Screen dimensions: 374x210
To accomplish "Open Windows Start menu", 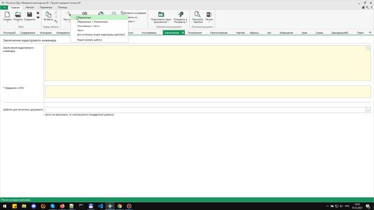I will point(5,206).
